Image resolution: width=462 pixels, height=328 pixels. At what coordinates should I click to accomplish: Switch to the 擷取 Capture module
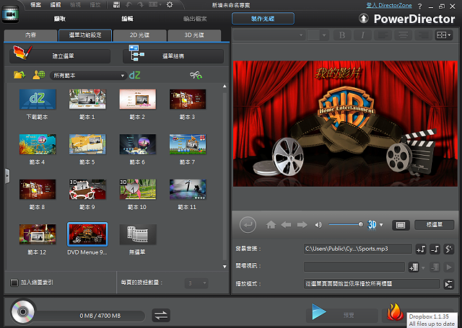pos(59,19)
